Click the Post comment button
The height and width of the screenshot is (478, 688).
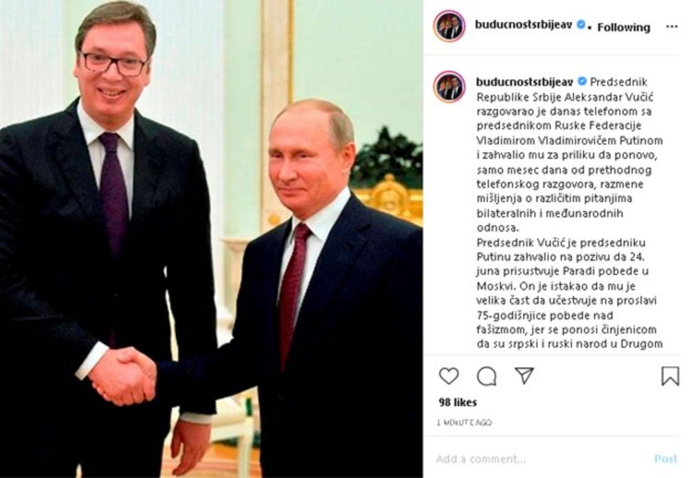(665, 459)
